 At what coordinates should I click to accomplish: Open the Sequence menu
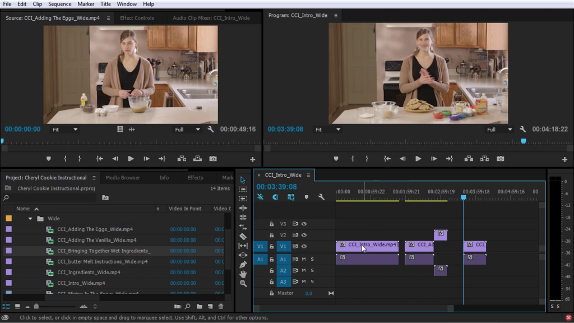pos(59,4)
